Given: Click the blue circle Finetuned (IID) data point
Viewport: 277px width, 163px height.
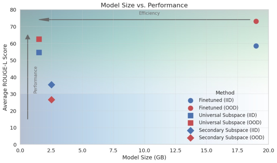Looking at the screenshot, I should [256, 46].
